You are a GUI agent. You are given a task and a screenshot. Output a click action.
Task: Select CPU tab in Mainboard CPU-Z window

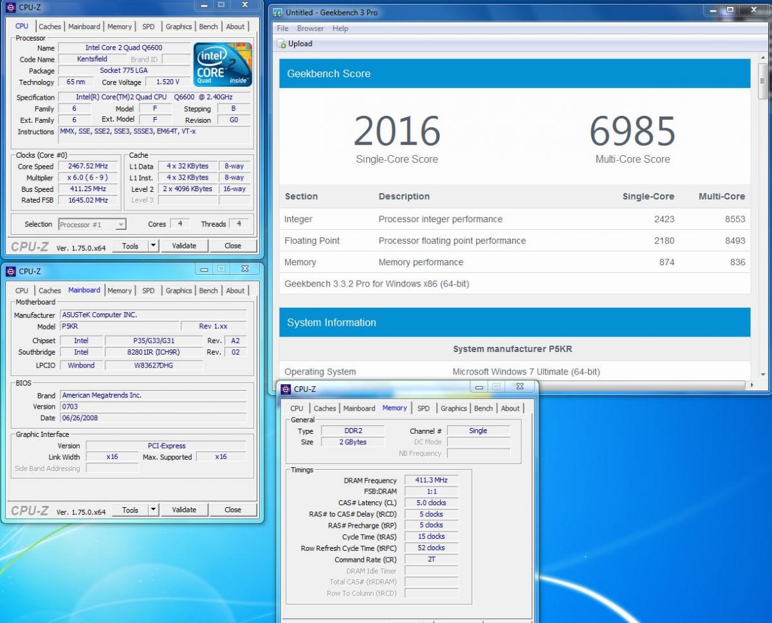pyautogui.click(x=22, y=290)
